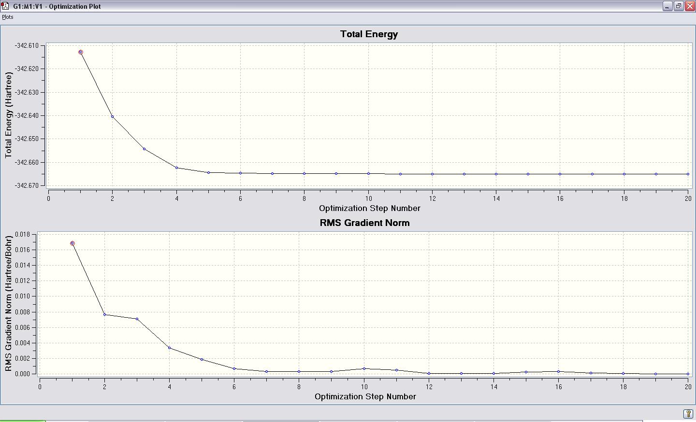
Task: Select step 3 point on Total Energy plot
Action: 145,149
